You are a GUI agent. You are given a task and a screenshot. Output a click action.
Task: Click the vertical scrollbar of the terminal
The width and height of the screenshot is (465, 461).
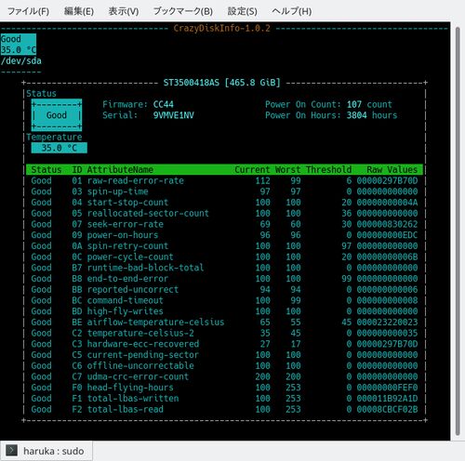coord(458,231)
